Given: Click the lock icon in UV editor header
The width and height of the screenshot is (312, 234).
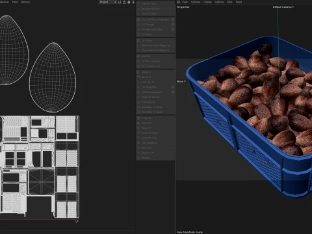Looking at the screenshot, I should [x=124, y=2].
